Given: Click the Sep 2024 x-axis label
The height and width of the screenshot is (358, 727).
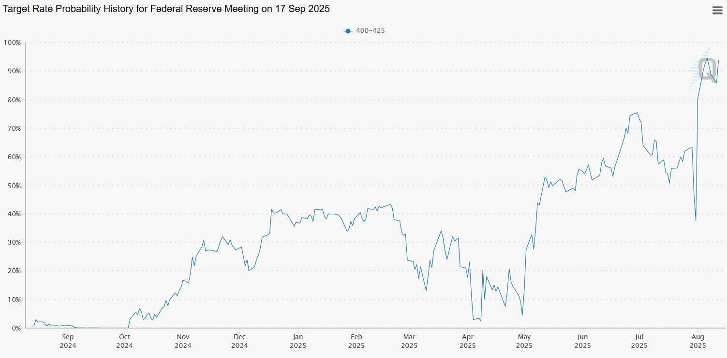Looking at the screenshot, I should point(68,341).
